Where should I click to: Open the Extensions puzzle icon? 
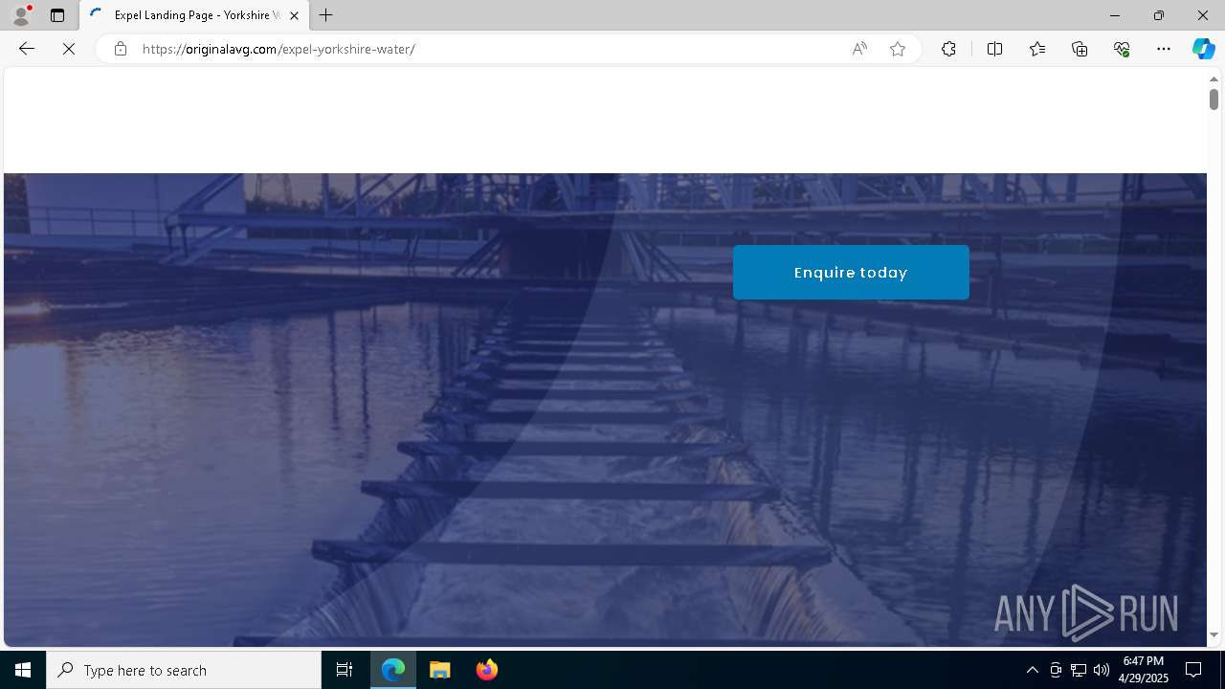948,49
